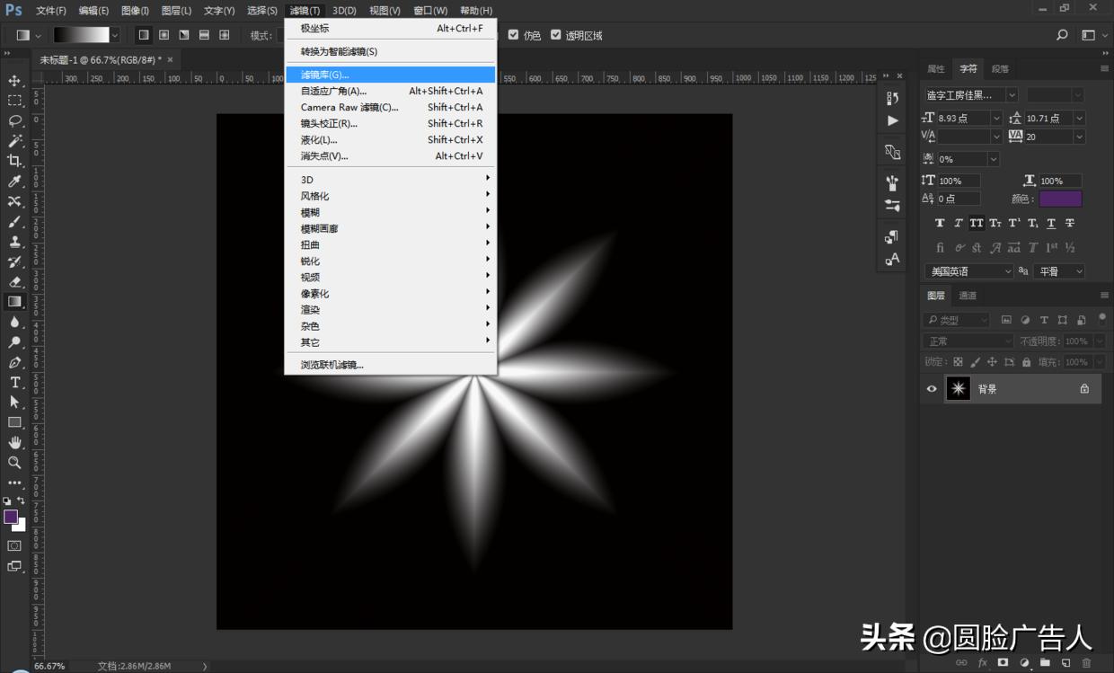Uncheck the 透明区域 checkbox

(x=556, y=35)
